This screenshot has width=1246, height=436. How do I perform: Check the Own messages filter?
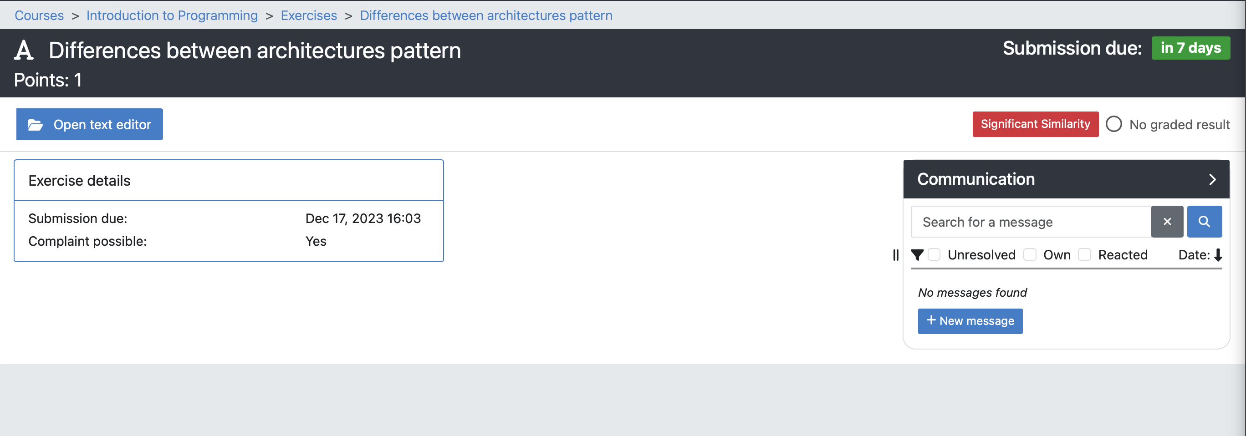[x=1030, y=254]
